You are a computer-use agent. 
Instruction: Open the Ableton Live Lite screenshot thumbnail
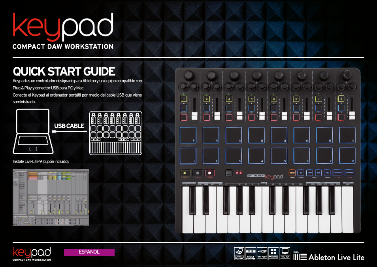[51, 198]
